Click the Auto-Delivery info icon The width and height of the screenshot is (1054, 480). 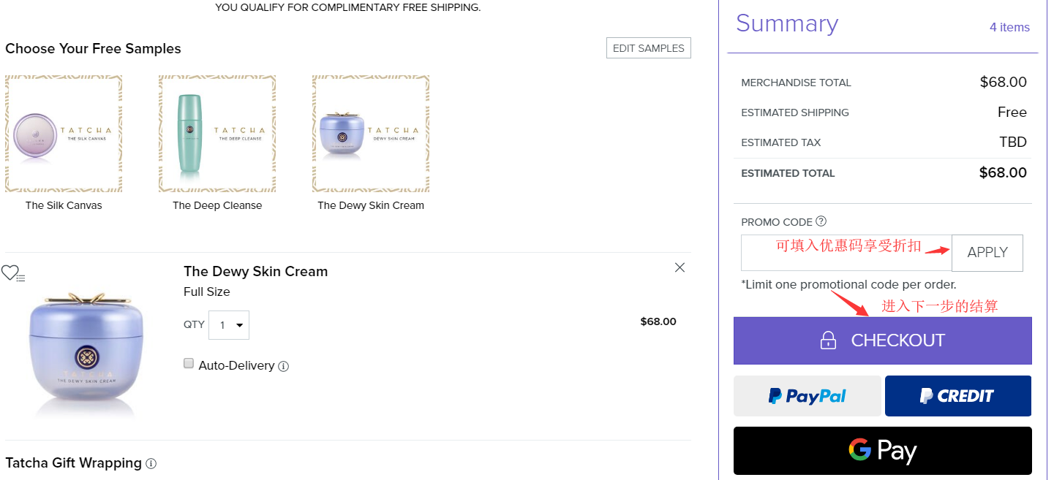[x=284, y=366]
